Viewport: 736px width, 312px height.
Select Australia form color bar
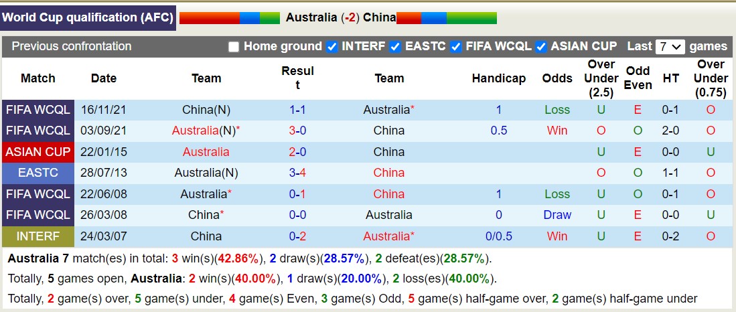coord(230,18)
